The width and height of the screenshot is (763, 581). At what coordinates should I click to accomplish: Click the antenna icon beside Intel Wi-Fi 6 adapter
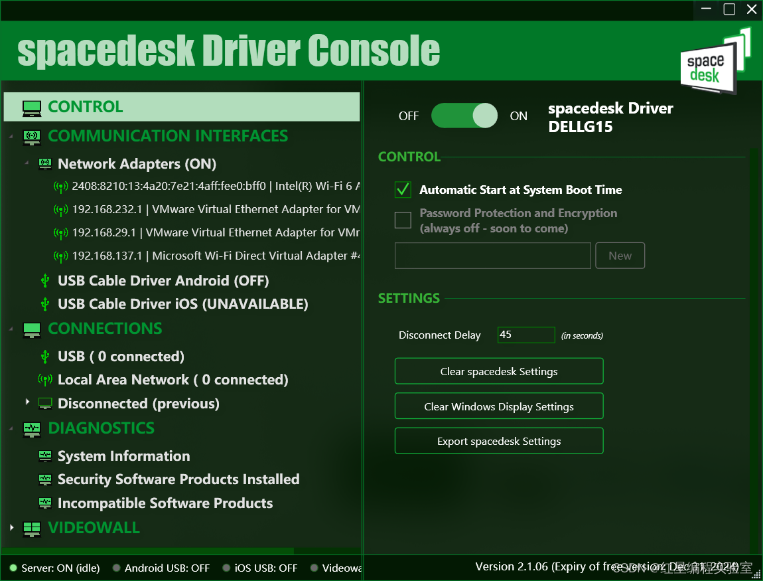point(60,187)
